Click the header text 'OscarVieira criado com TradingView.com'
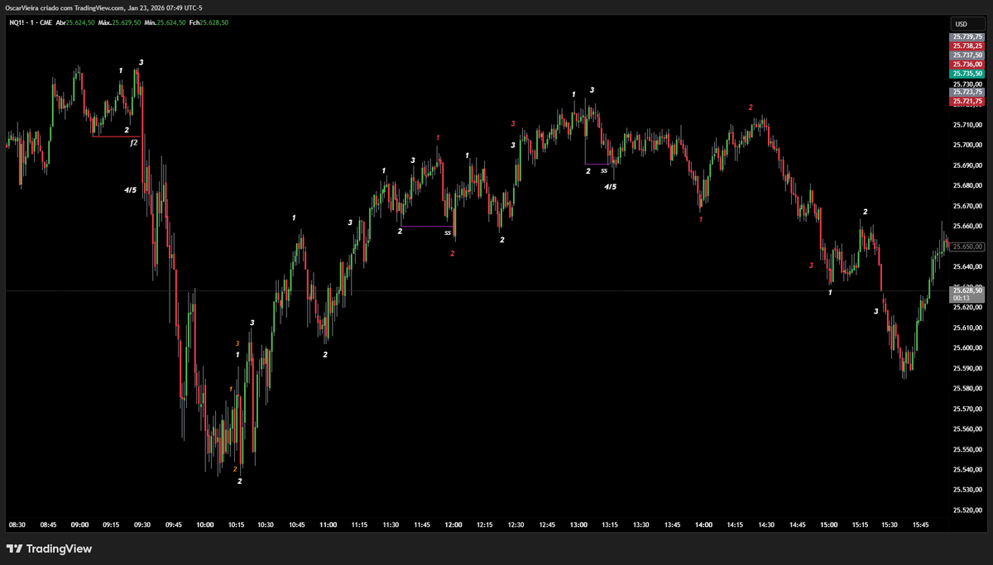Screen dimensions: 993x565 (63, 7)
